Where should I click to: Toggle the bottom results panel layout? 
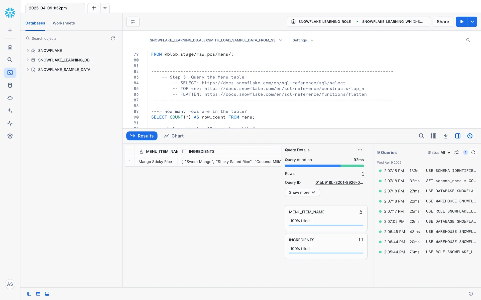pyautogui.click(x=47, y=294)
